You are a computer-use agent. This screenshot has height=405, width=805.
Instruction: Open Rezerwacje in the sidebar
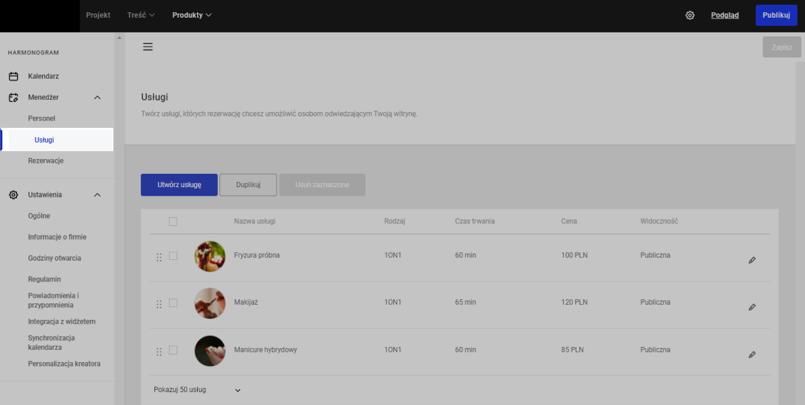pyautogui.click(x=46, y=161)
